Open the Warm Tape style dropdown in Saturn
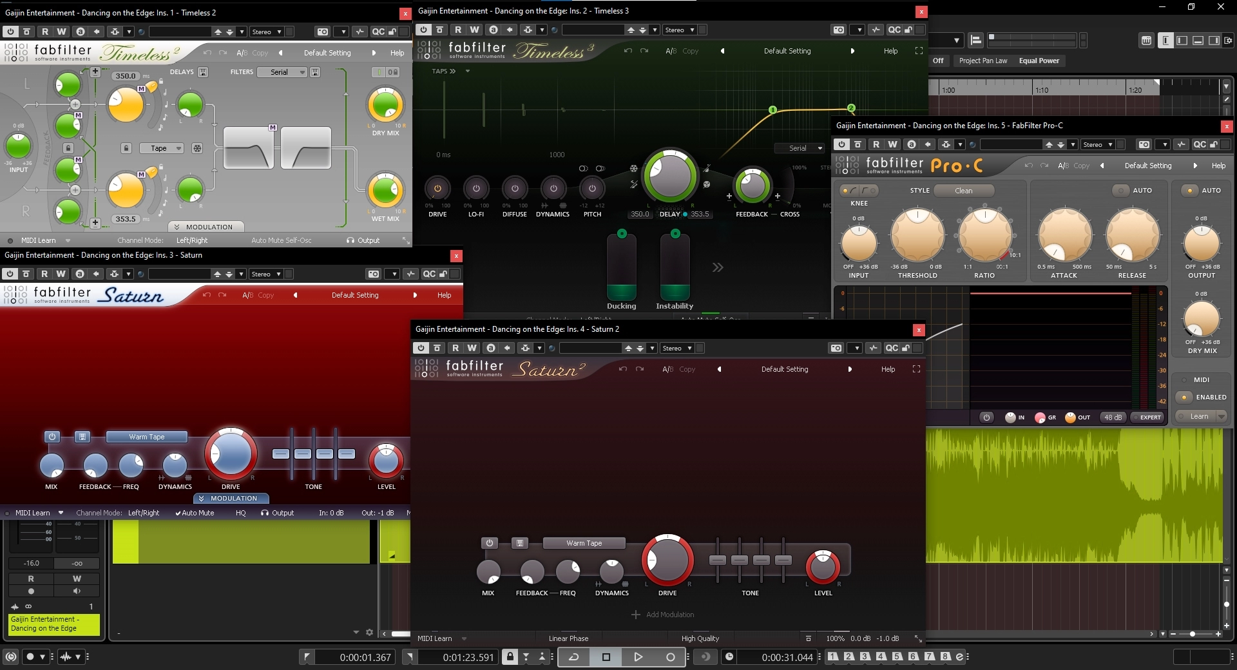 click(147, 437)
